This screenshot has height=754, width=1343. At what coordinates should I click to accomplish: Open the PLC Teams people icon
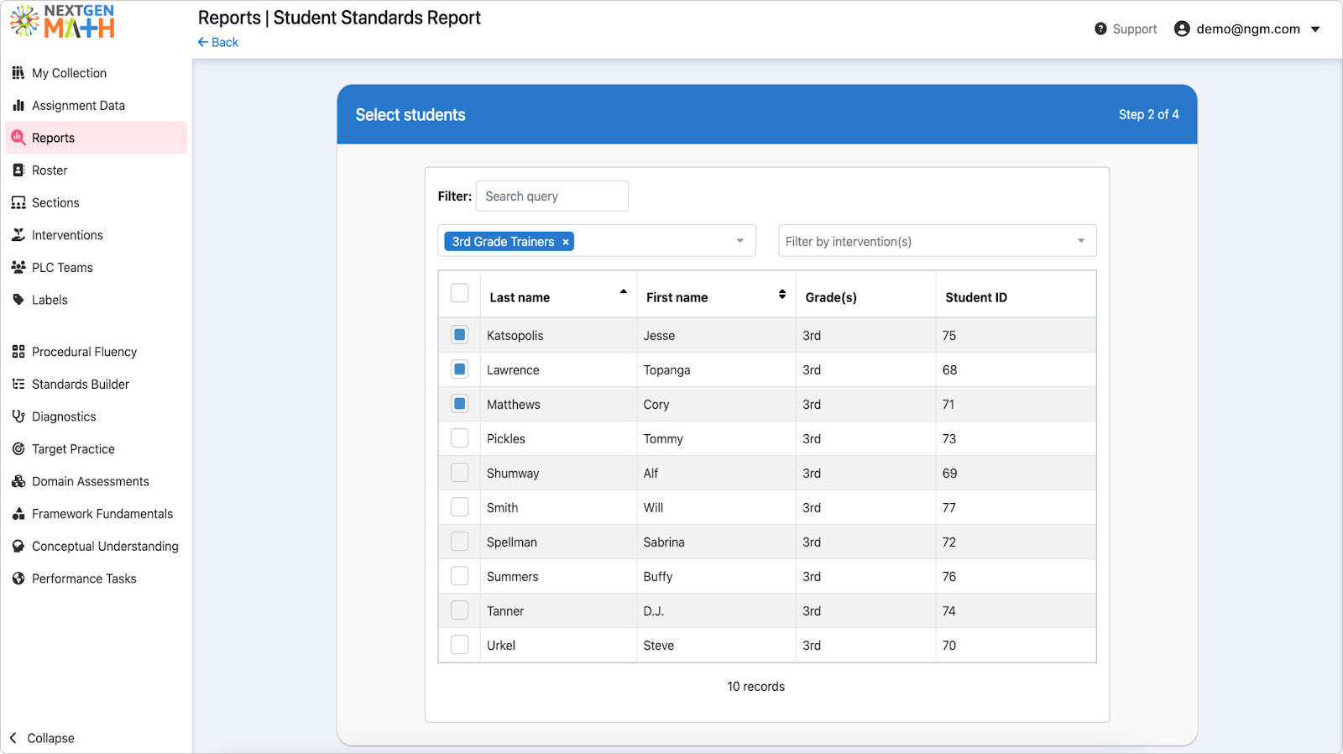tap(18, 267)
